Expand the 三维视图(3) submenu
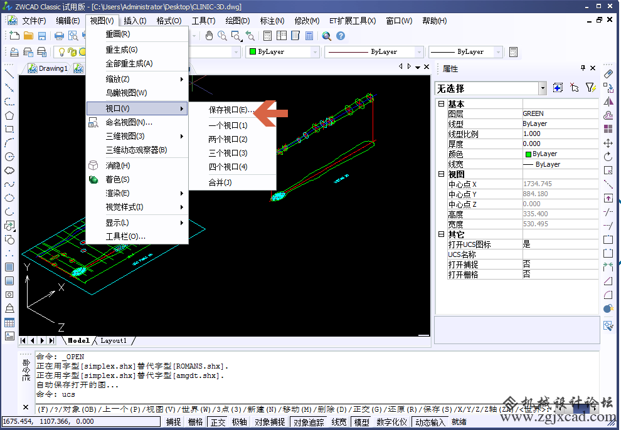 pyautogui.click(x=137, y=136)
